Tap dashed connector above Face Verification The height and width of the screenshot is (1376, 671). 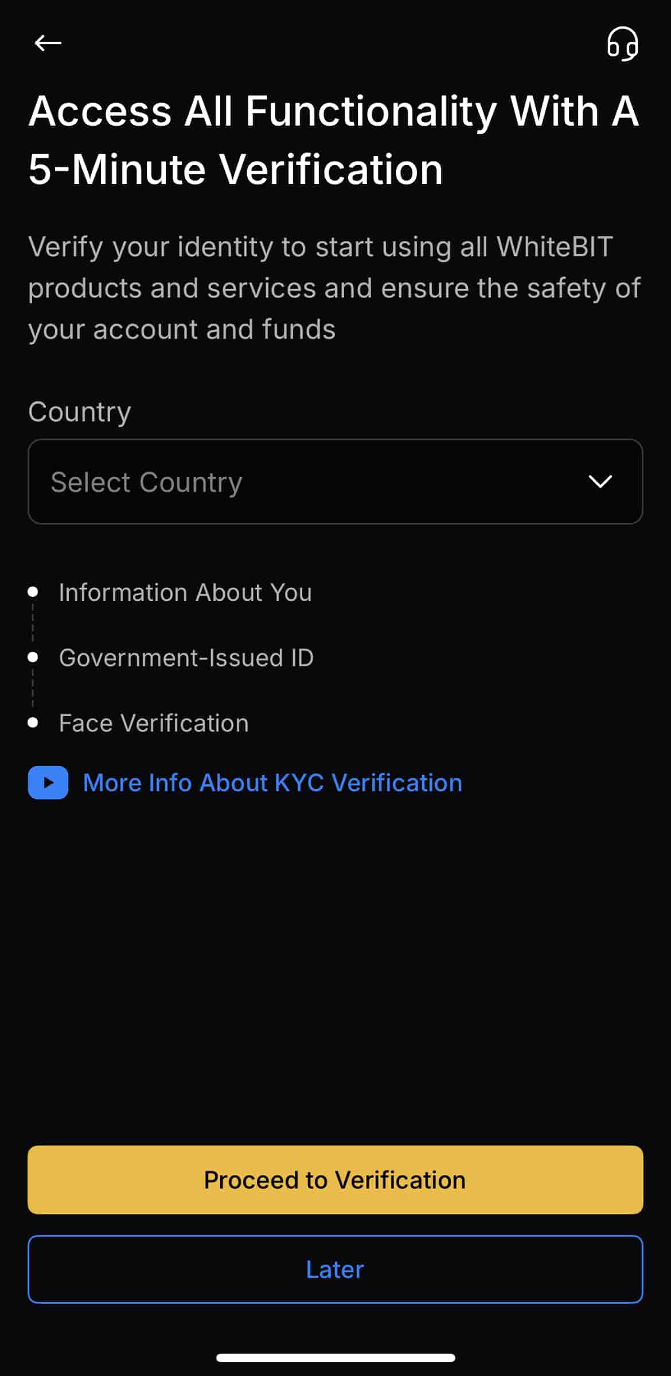click(33, 690)
